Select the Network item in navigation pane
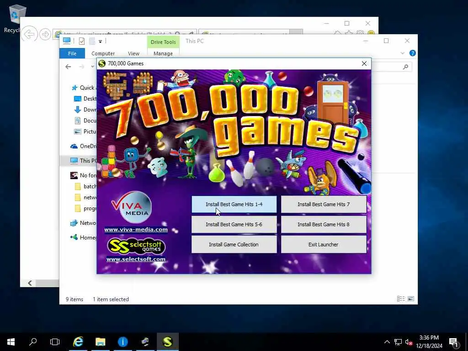This screenshot has height=351, width=468. click(83, 223)
